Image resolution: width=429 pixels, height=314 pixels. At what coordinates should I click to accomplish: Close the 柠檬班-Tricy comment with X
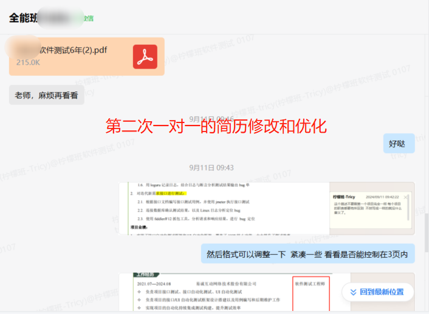[405, 197]
